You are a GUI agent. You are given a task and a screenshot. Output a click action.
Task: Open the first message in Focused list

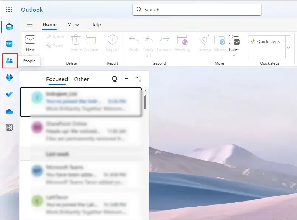(81, 102)
